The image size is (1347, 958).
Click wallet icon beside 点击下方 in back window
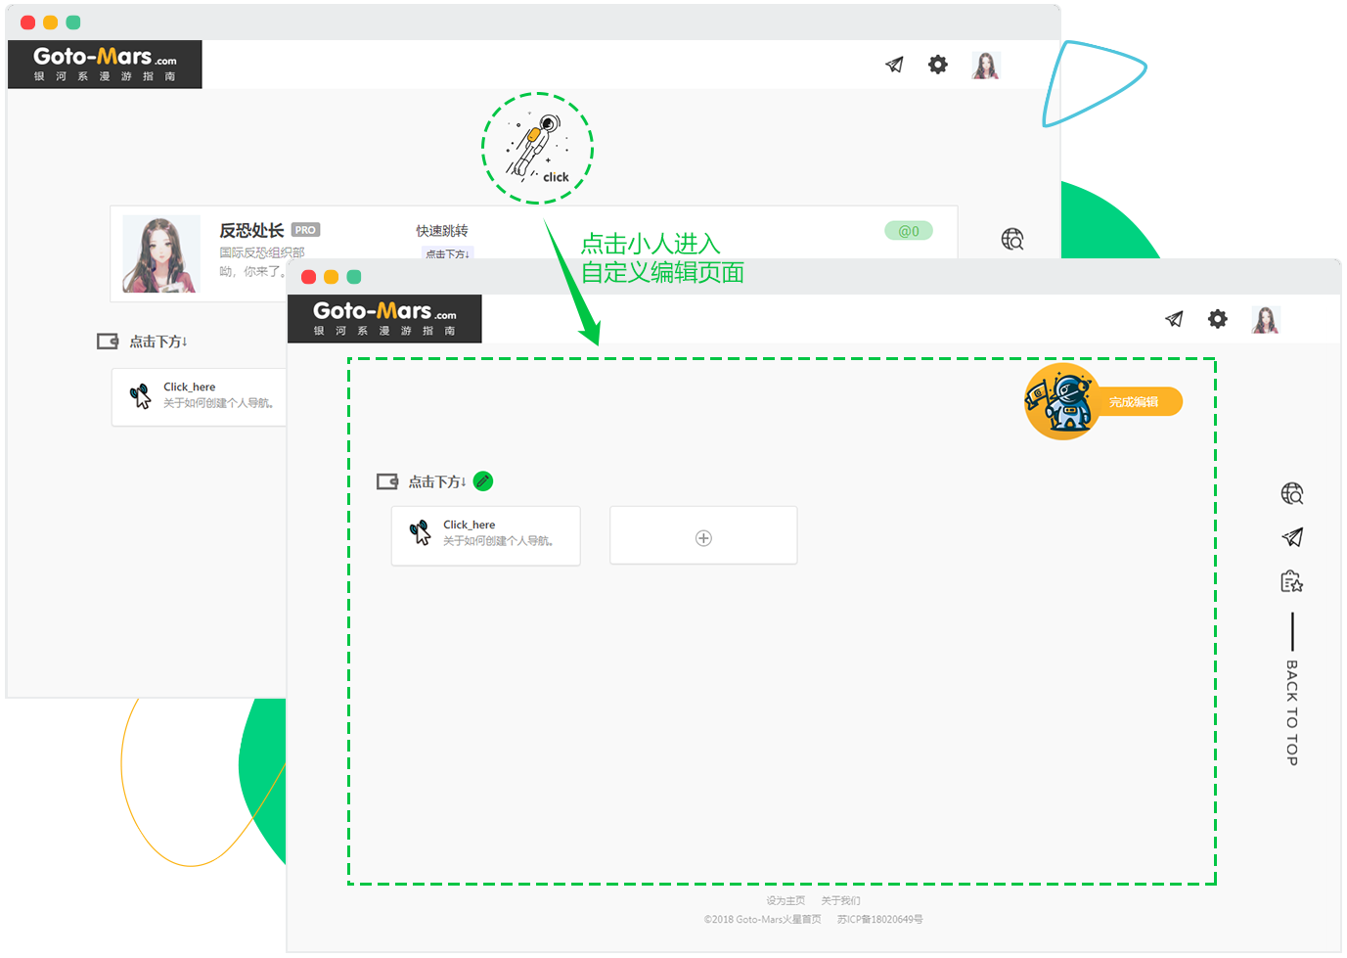[x=108, y=342]
